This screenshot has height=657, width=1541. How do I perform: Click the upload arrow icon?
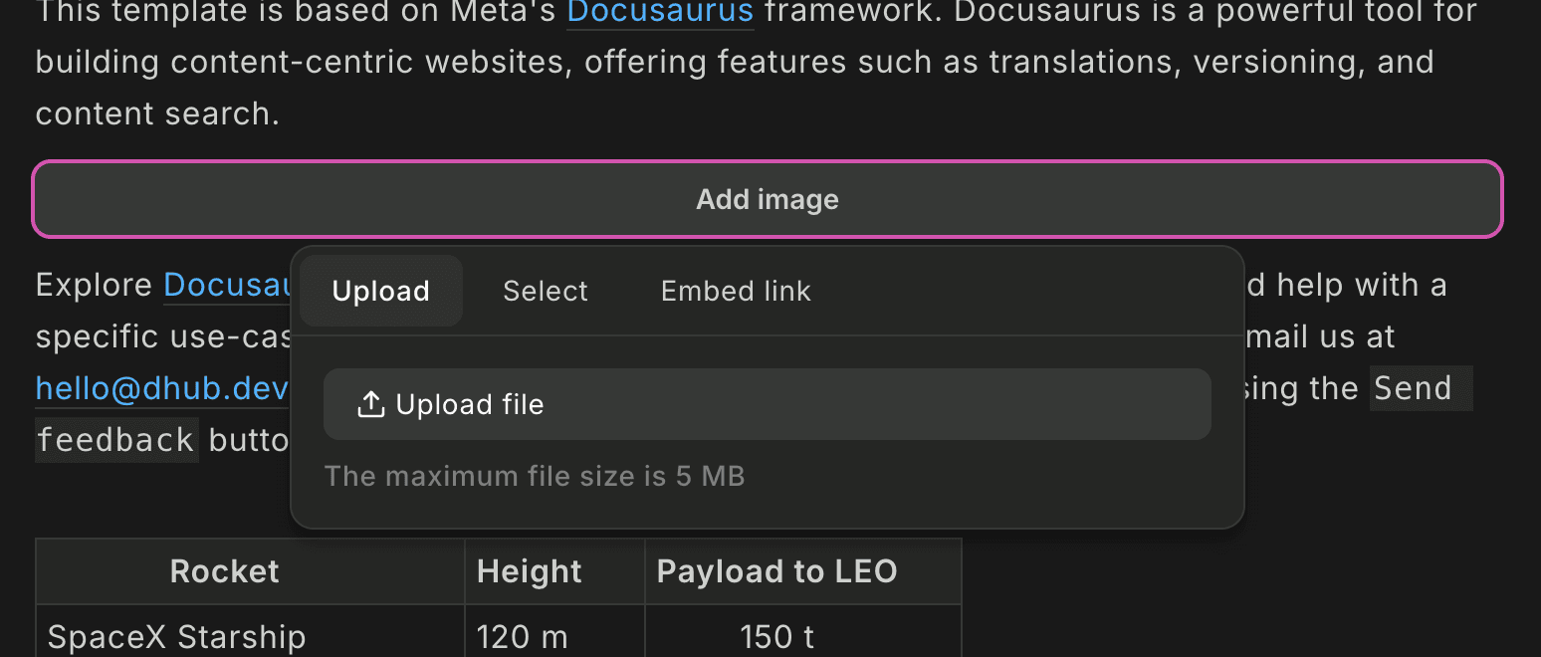click(x=370, y=404)
